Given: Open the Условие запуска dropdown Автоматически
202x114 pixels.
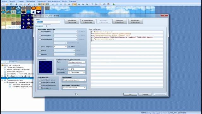Looking at the screenshot, I should click(74, 88).
